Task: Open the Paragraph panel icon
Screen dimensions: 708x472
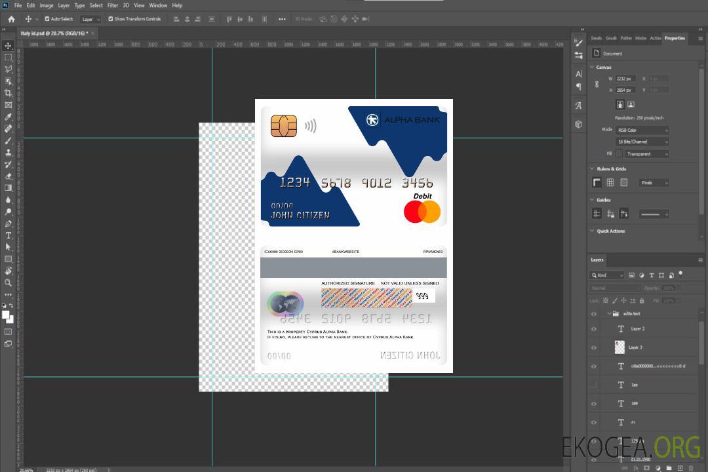Action: coord(579,87)
